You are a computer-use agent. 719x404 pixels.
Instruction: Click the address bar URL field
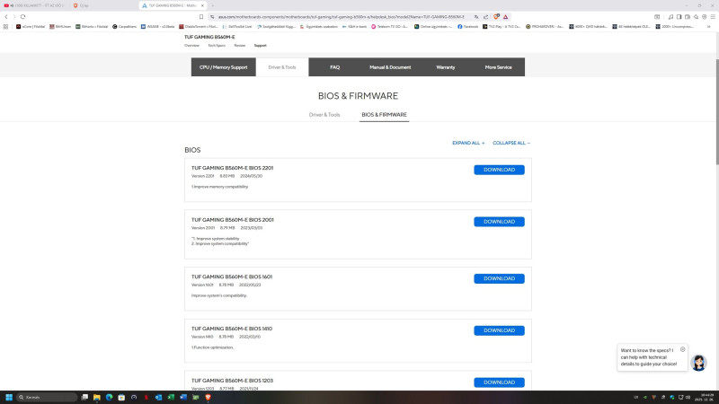(342, 17)
